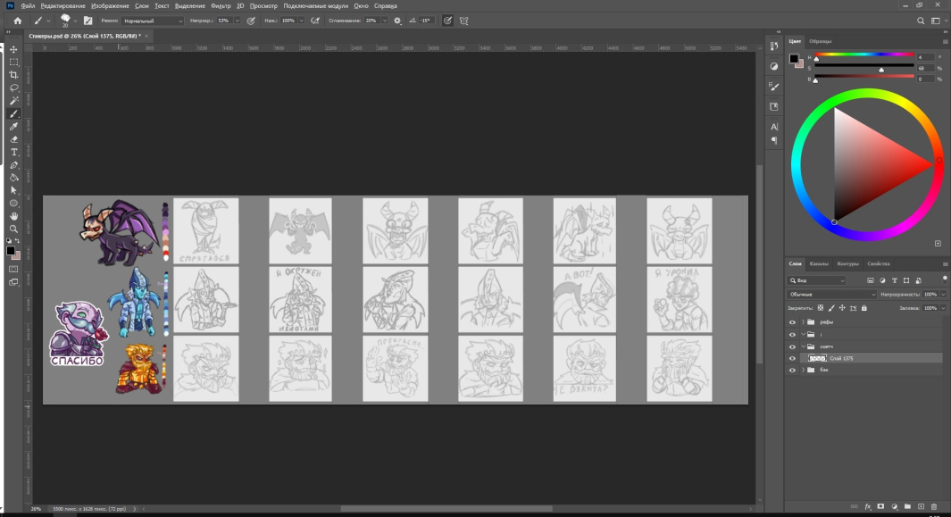Open search icon in top right
The image size is (951, 517).
pyautogui.click(x=921, y=21)
